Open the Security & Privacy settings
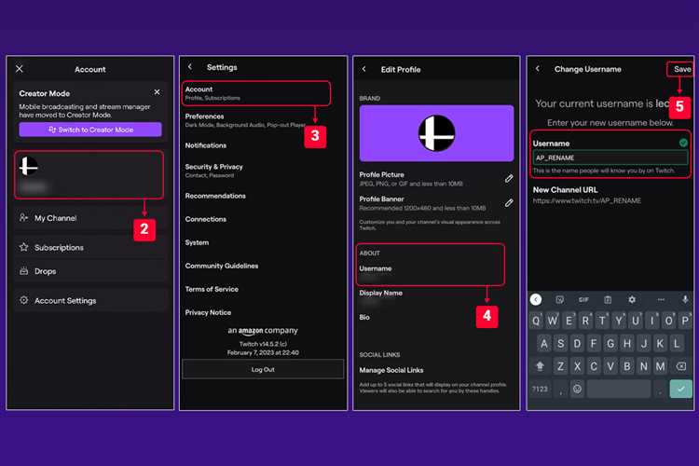Viewport: 699px width, 466px height. click(263, 171)
